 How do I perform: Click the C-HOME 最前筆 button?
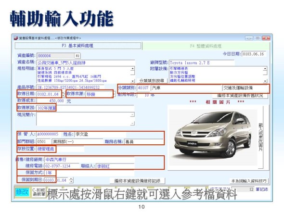coord(39,192)
